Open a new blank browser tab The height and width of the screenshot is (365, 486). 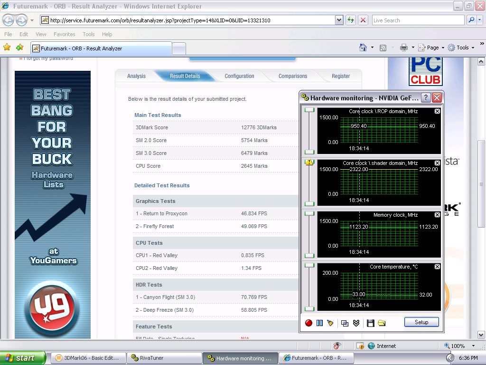[179, 49]
